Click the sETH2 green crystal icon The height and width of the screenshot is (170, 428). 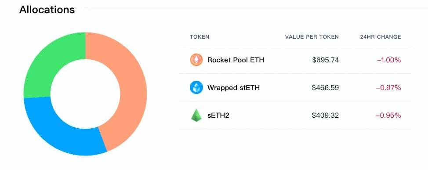click(x=196, y=115)
